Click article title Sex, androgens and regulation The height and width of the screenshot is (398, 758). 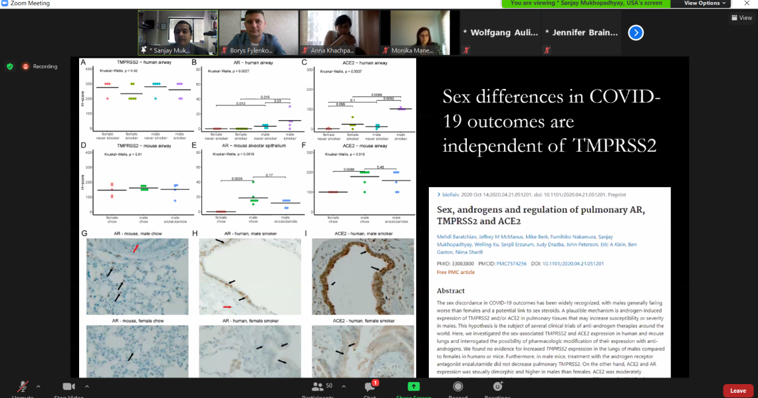click(541, 215)
